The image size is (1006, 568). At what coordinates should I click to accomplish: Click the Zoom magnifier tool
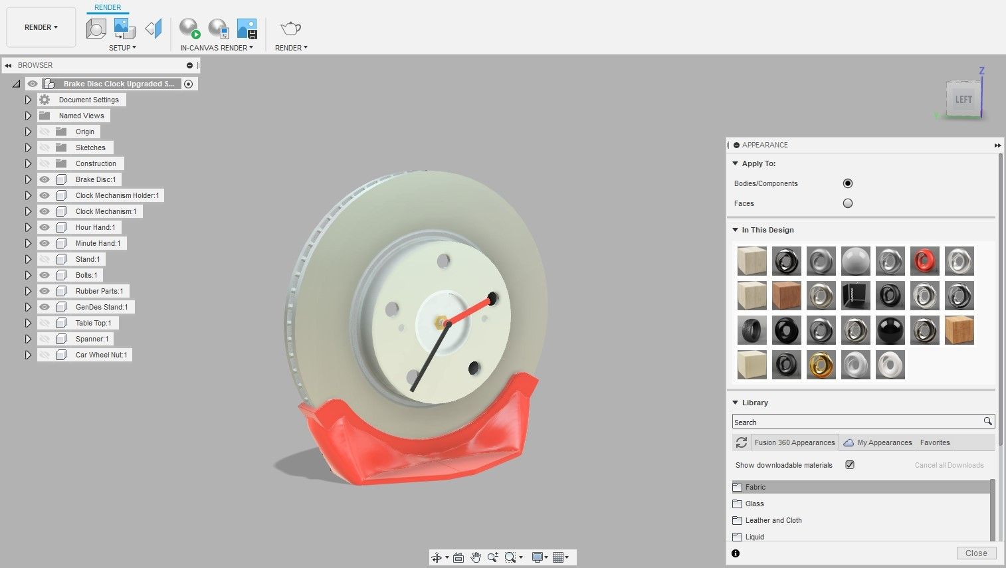point(492,557)
